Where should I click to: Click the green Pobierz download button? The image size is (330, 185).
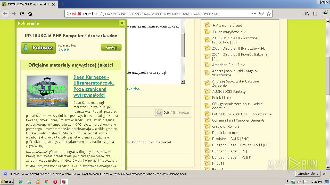point(38,48)
